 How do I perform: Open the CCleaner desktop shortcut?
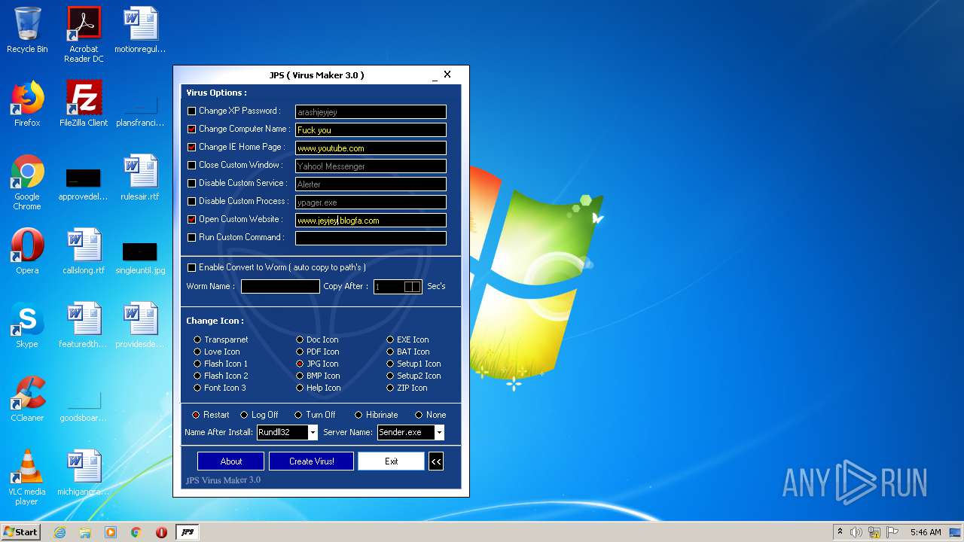click(x=27, y=399)
